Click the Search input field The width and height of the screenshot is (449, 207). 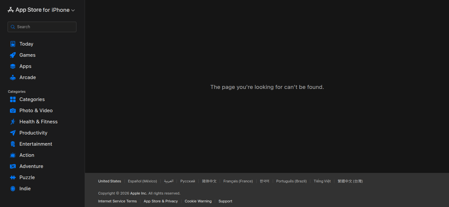coord(42,27)
